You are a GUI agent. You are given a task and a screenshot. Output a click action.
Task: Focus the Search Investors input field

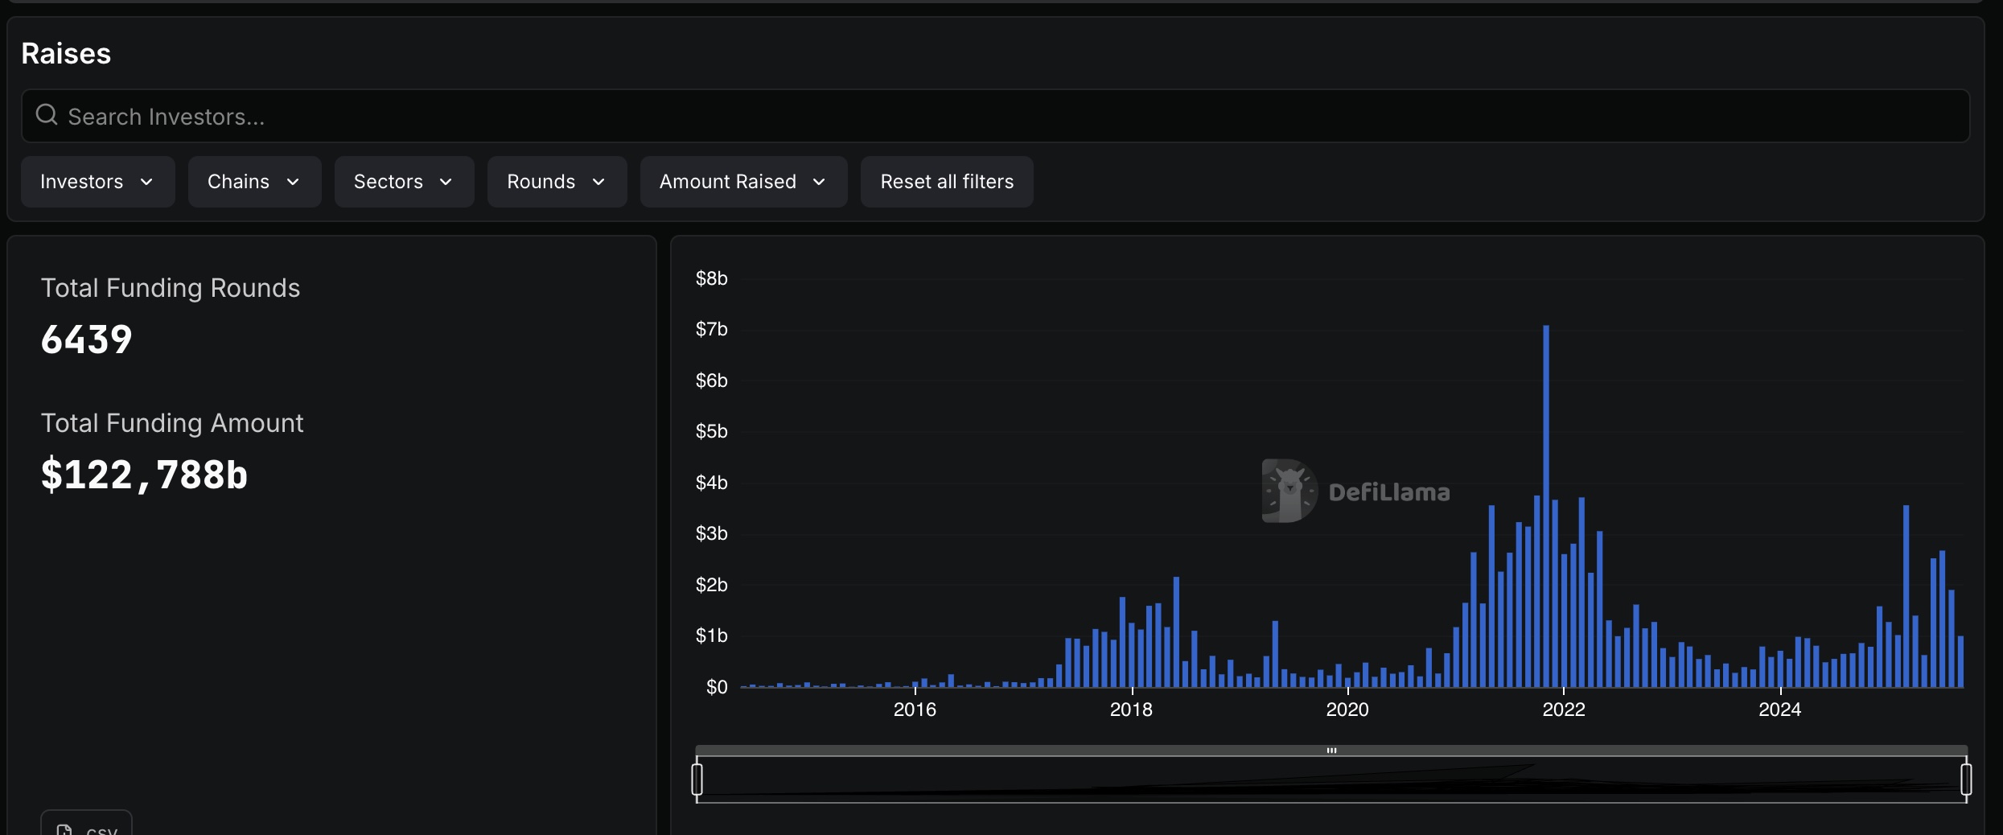995,116
